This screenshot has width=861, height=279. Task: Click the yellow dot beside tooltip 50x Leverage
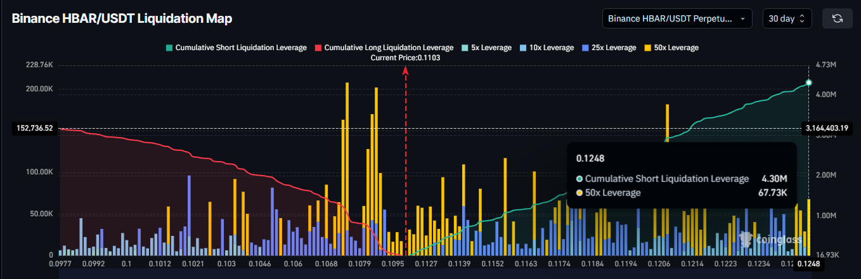(x=579, y=193)
